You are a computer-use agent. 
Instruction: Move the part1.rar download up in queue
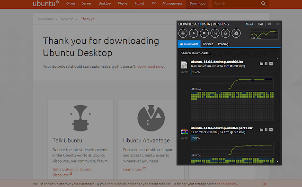(x=182, y=138)
